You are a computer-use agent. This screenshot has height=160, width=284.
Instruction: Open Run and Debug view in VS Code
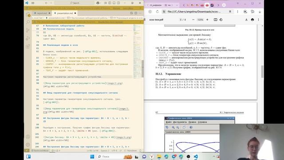[28, 38]
